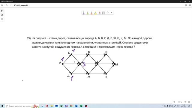Viewport: 192px width, 108px height.
Task: Open the volume control in tray
Action: point(172,106)
